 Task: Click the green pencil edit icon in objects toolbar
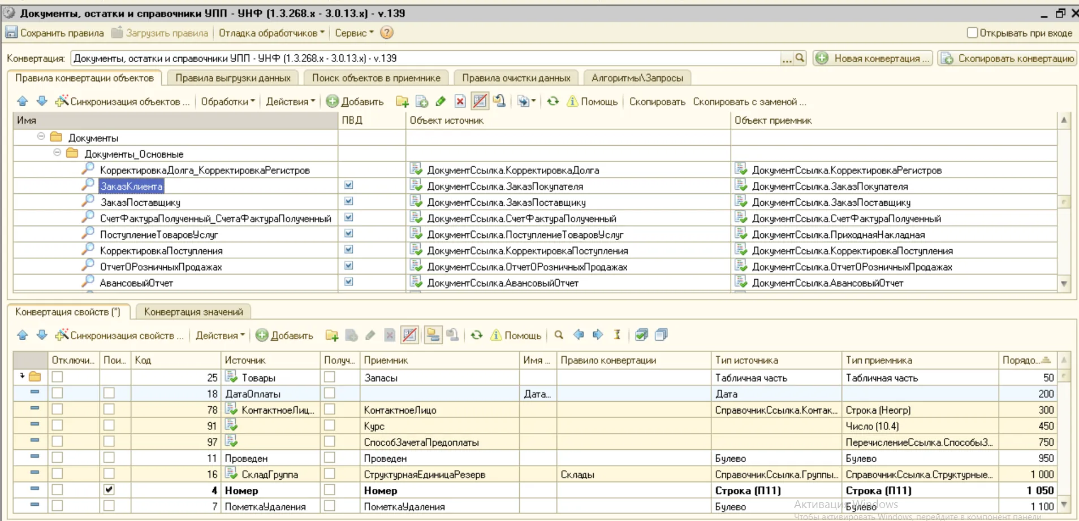click(441, 102)
